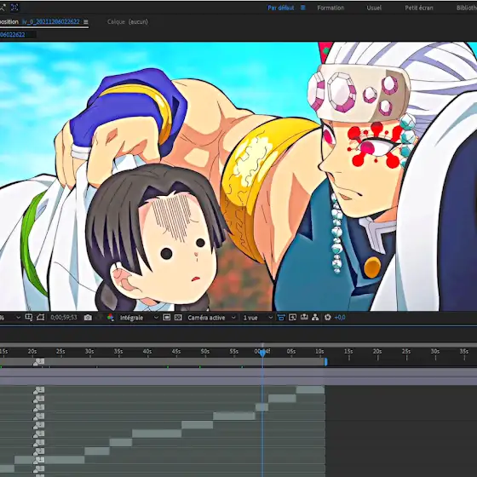This screenshot has height=477, width=477.
Task: Click the marker icon on the second layer row
Action: coord(39,399)
